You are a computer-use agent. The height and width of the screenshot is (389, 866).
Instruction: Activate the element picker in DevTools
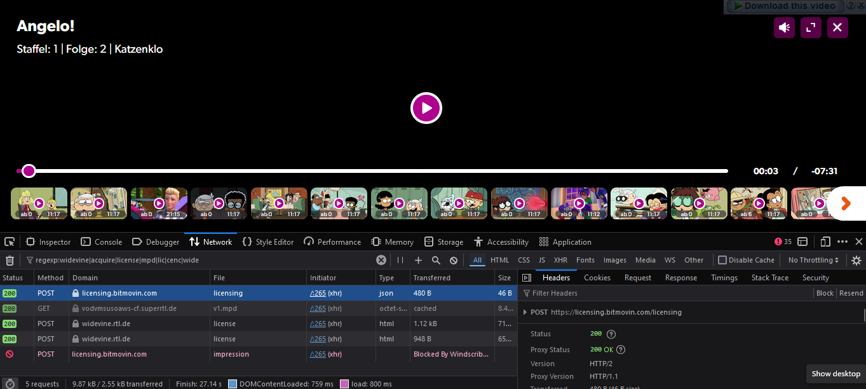click(10, 242)
